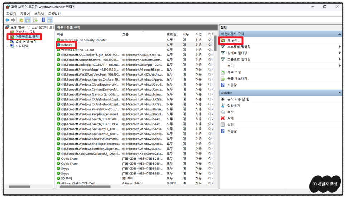Select 아웃바운드 규칙 in the tree
346x198 pixels.
(27, 36)
